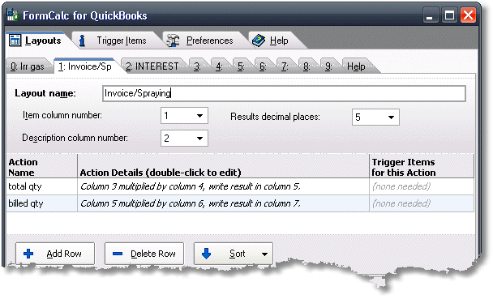Click the Layouts calendar-grid icon
The width and height of the screenshot is (493, 299).
(x=15, y=41)
